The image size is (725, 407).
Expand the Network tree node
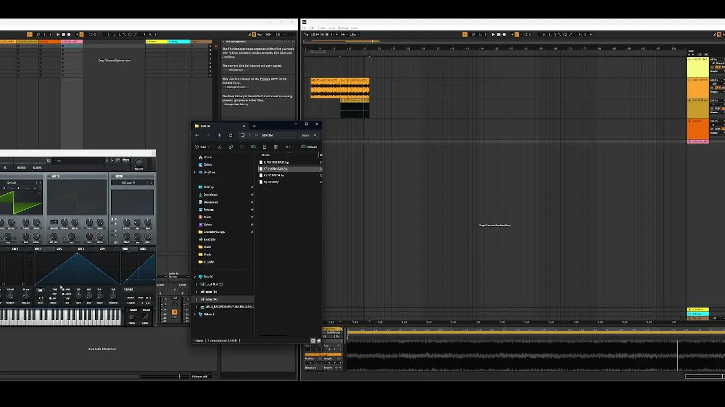[x=195, y=314]
